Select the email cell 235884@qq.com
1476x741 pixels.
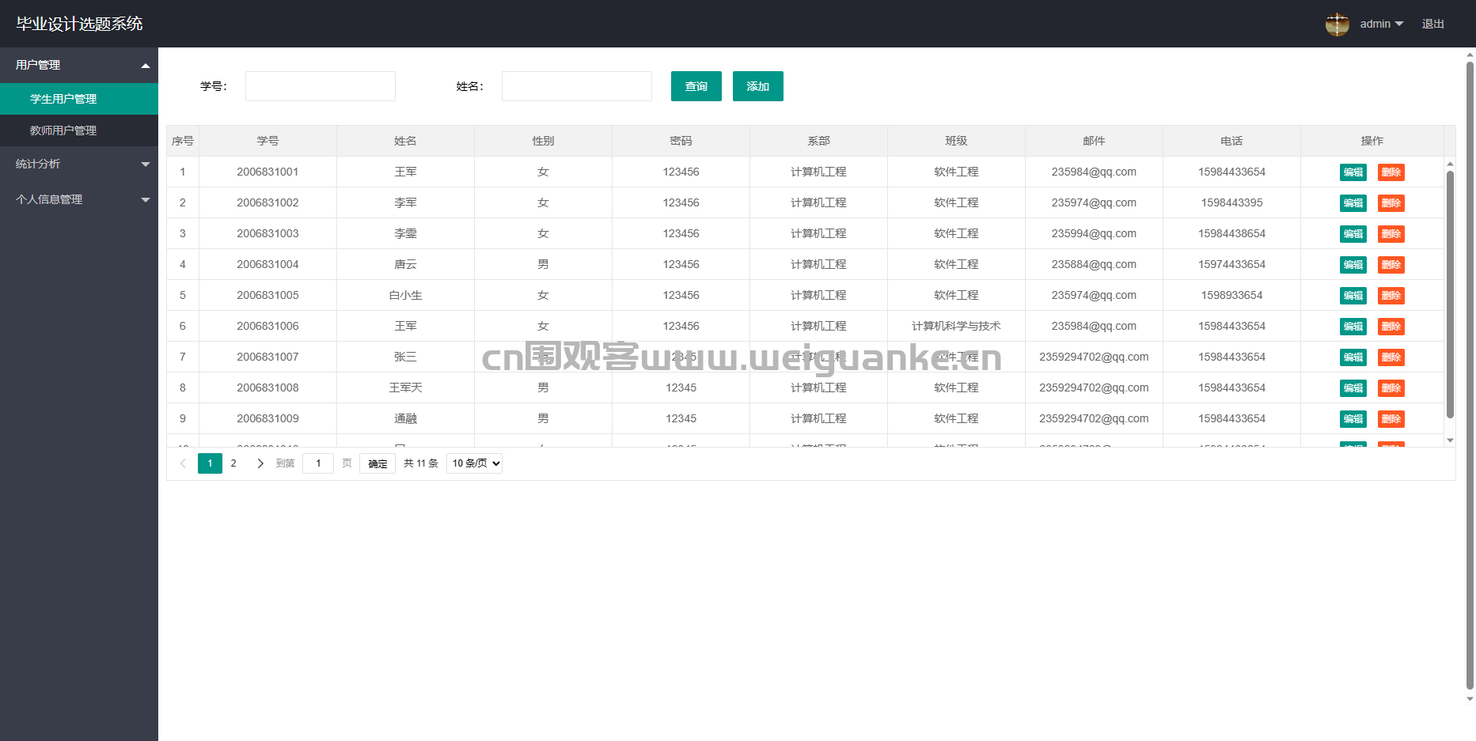[x=1094, y=264]
